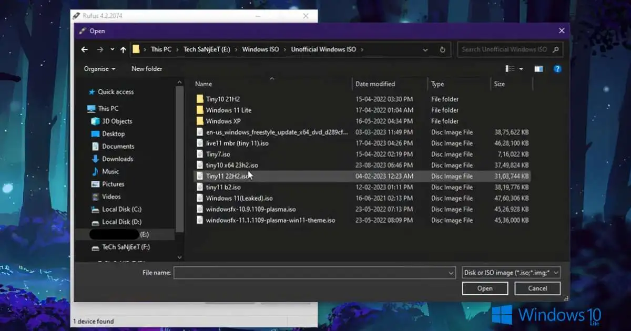631x331 pixels.
Task: Select the (E:) drive in sidebar
Action: coord(125,234)
